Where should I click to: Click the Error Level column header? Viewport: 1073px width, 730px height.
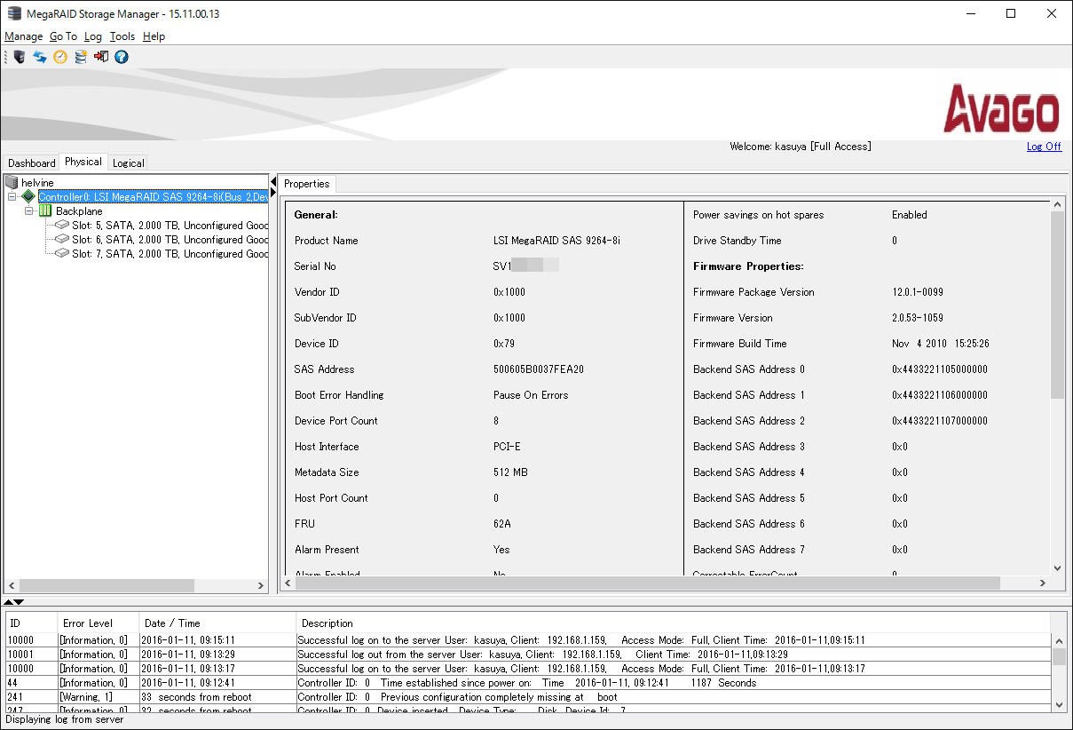(x=99, y=623)
